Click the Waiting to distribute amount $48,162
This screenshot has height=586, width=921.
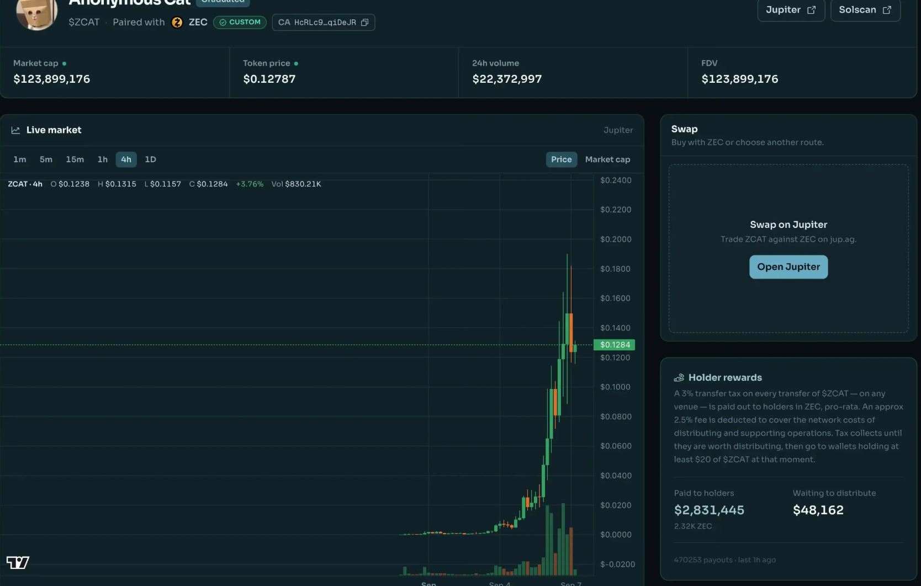pyautogui.click(x=818, y=510)
